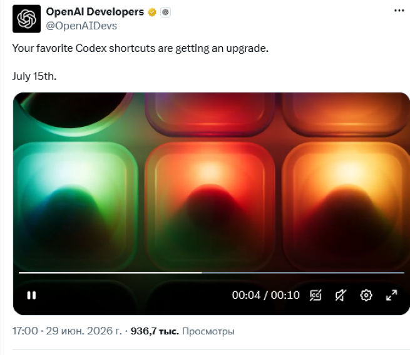This screenshot has height=355, width=410.
Task: Open video settings gear
Action: [x=366, y=295]
